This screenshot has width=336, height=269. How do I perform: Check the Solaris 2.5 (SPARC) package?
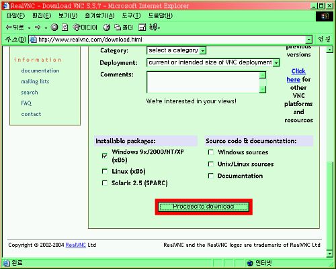coord(104,183)
